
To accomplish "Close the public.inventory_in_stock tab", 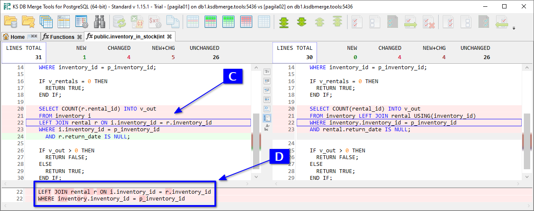I will (170, 37).
